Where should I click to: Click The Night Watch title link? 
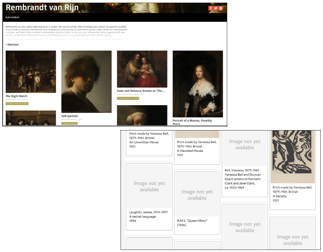coord(16,96)
